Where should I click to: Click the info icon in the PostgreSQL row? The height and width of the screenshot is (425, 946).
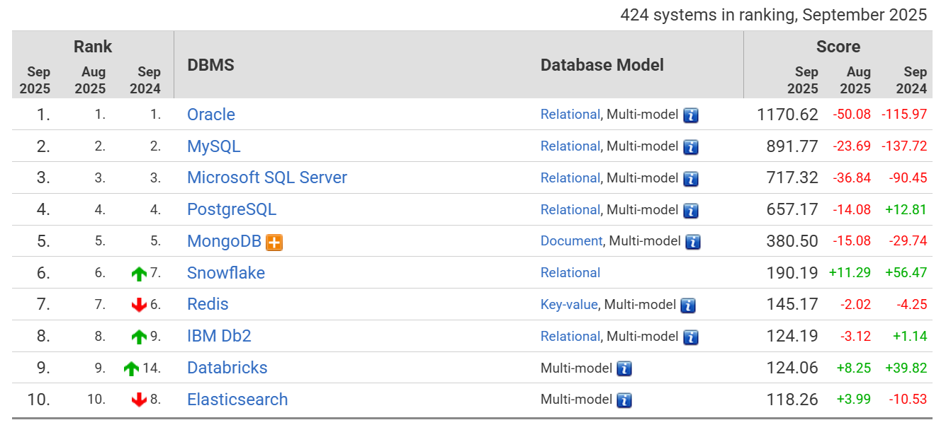pyautogui.click(x=691, y=211)
